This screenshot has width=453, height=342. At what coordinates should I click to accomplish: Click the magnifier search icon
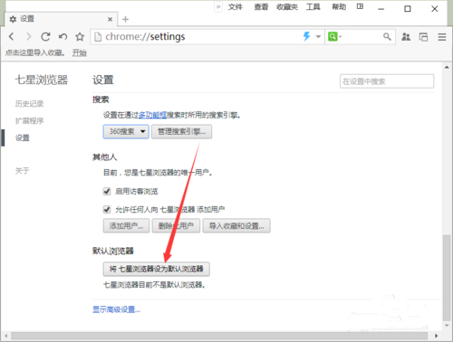tap(387, 37)
